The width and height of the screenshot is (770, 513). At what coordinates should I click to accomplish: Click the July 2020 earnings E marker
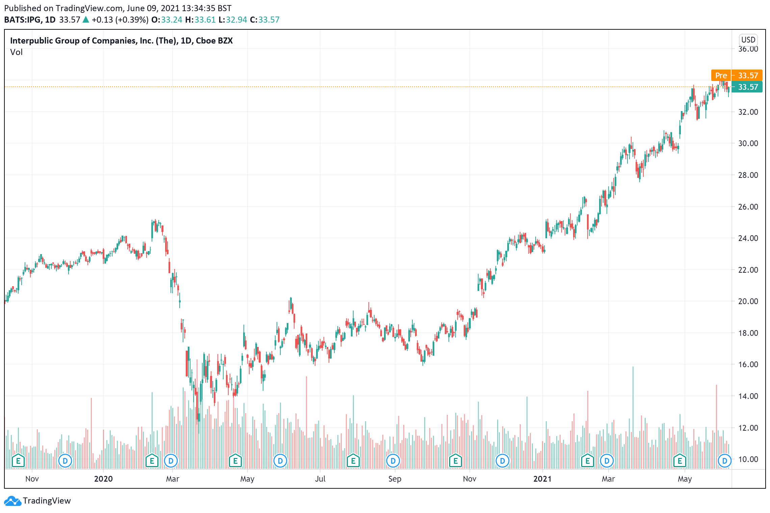point(353,461)
